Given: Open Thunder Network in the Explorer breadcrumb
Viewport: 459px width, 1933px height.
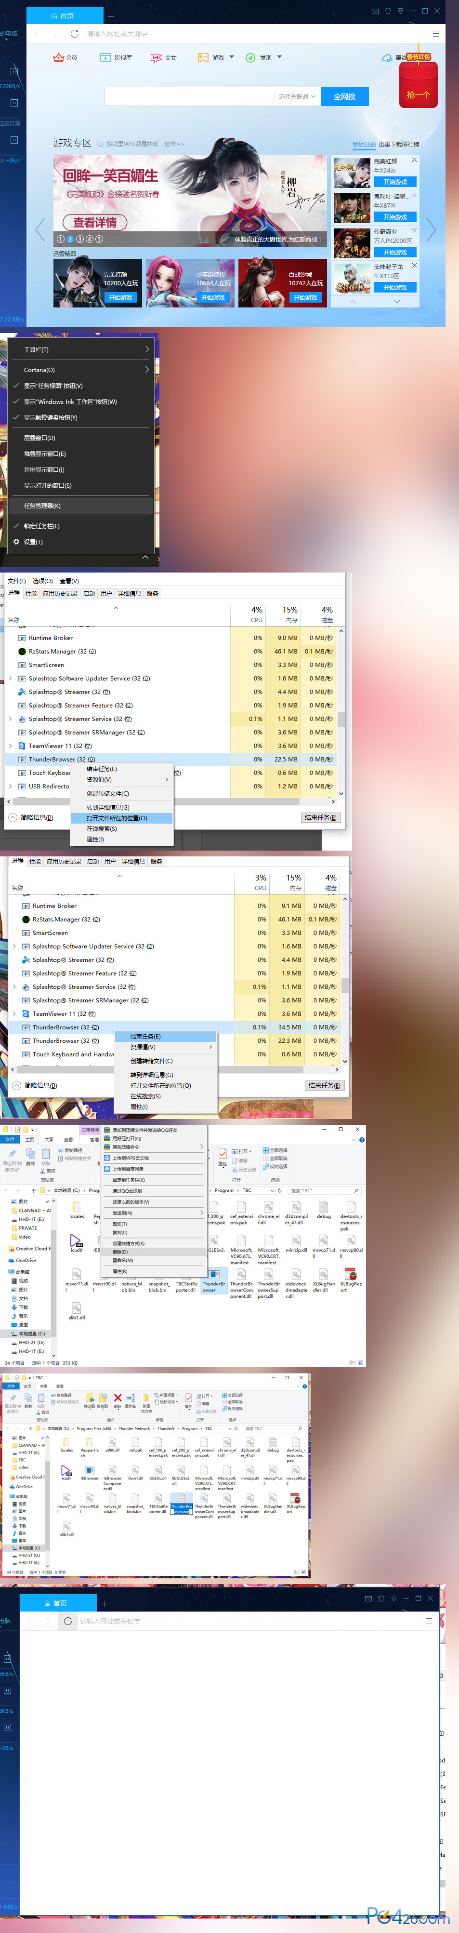Looking at the screenshot, I should pos(134,1428).
